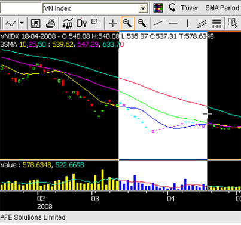Viewport: 241px width, 225px height.
Task: Click the overlapping windows compare icon
Action: coord(96,23)
